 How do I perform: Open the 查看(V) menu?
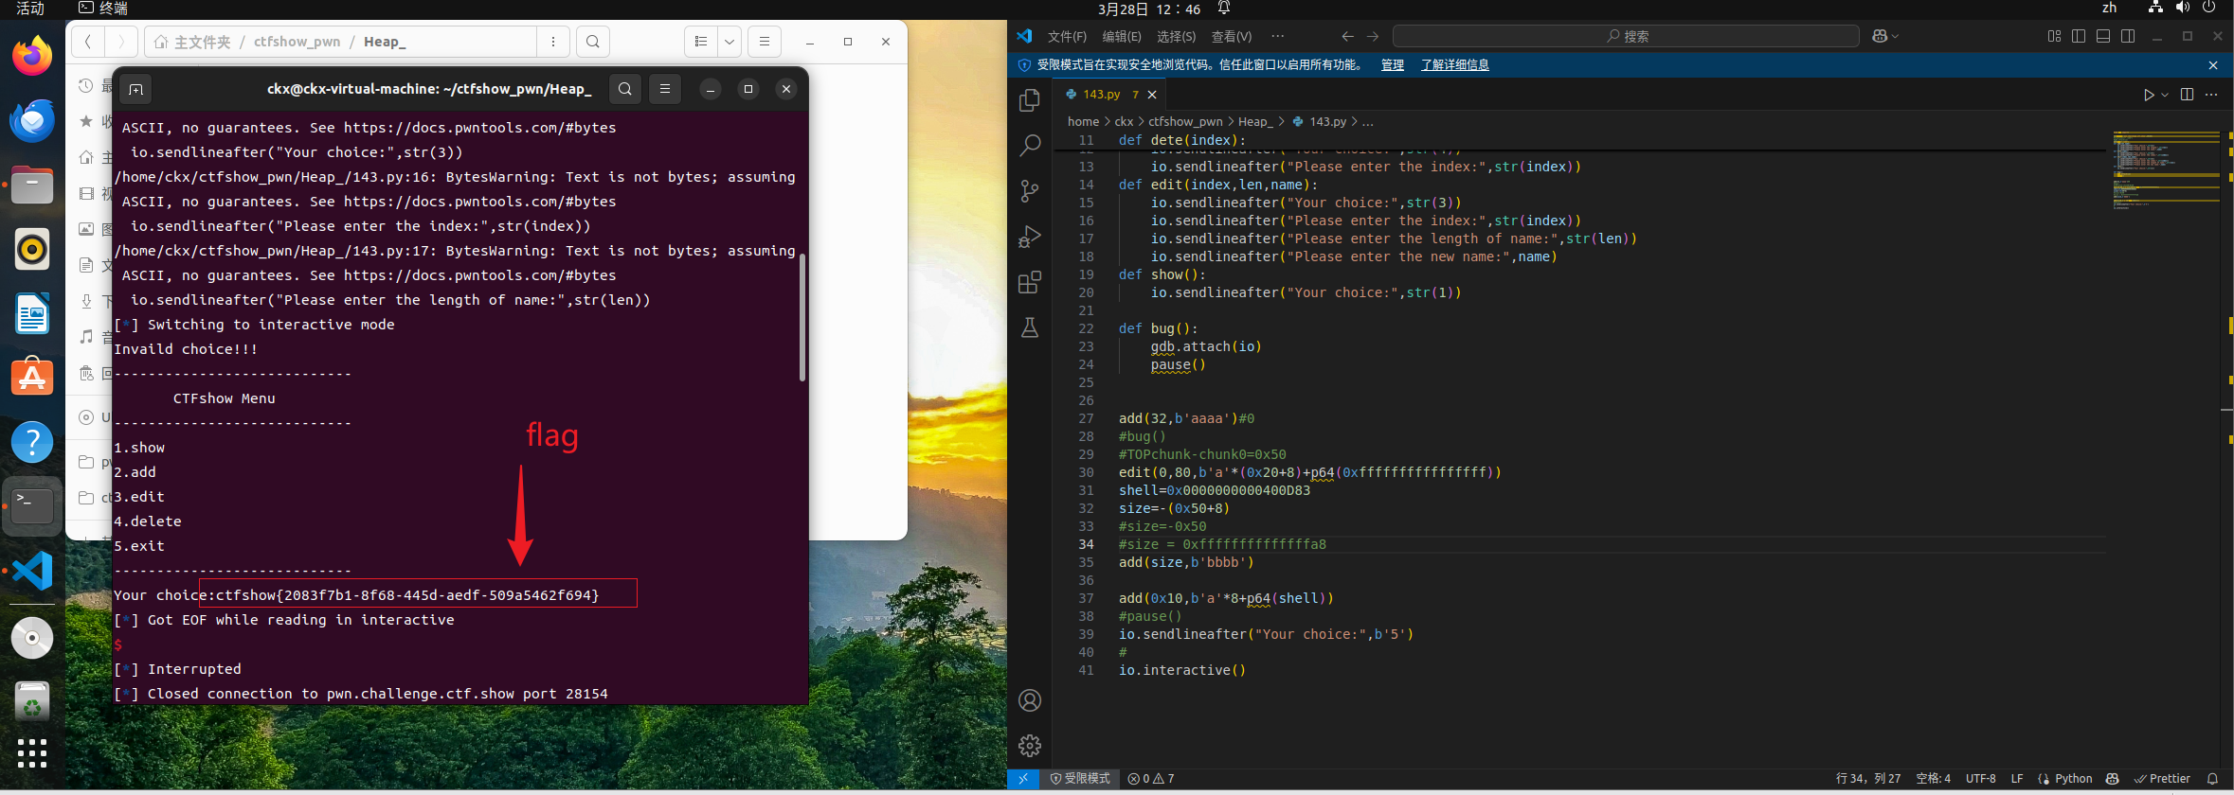pyautogui.click(x=1232, y=36)
